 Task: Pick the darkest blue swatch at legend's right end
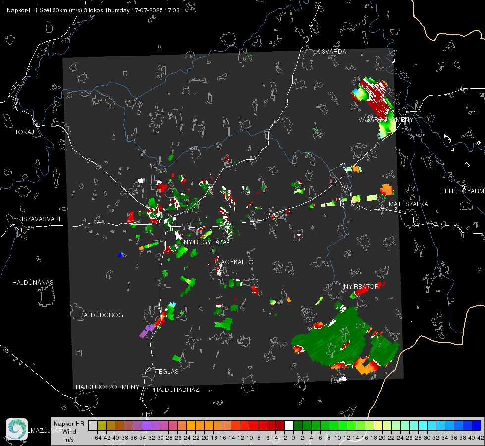click(x=477, y=426)
